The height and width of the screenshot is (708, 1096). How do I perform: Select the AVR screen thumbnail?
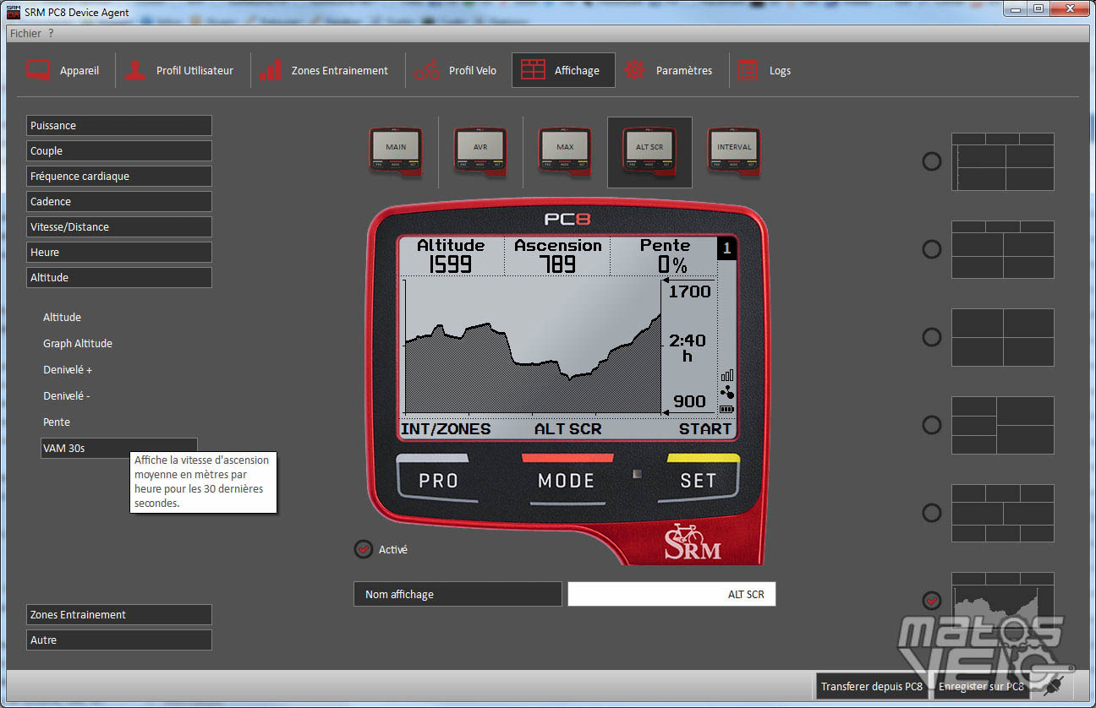click(x=480, y=151)
